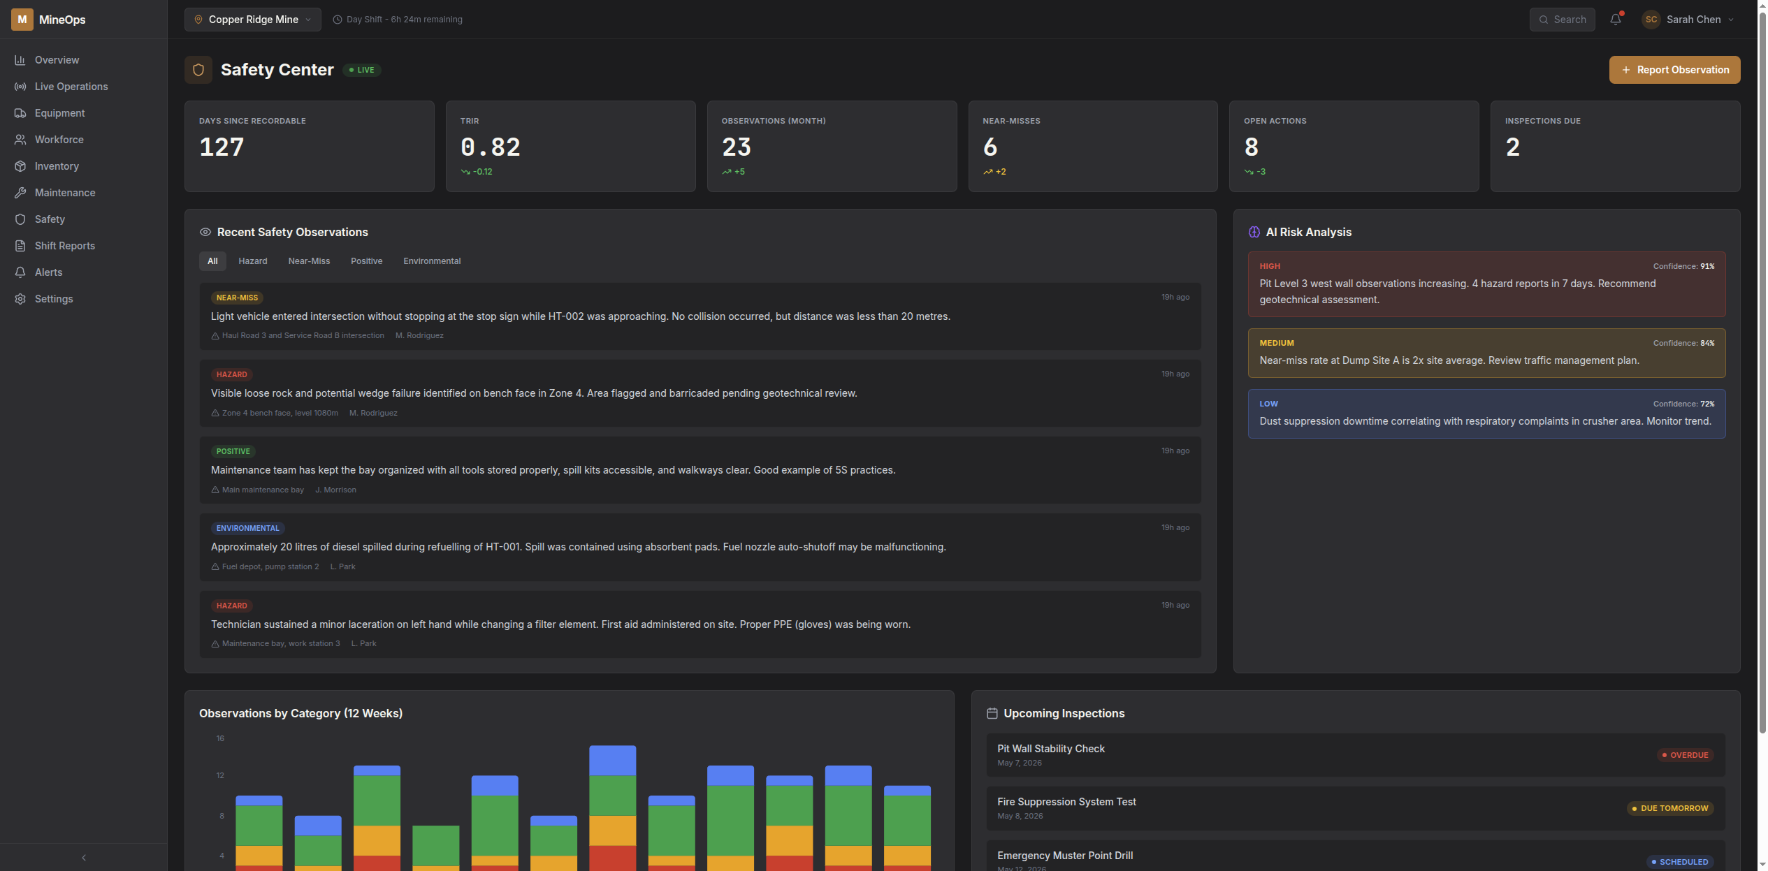Click the LIVE status indicator
Screen dimensions: 1768x871
pos(362,70)
